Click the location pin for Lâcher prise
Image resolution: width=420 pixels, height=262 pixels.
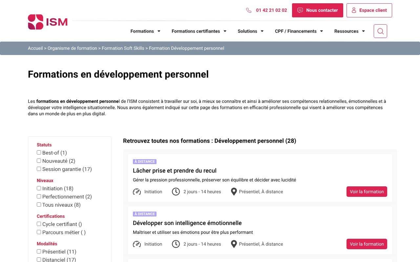tap(234, 192)
